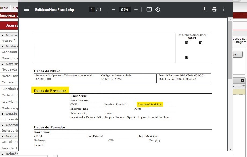Open the 'Cancelar n...' sidebar link
Image resolution: width=247 pixels, height=157 pixels.
pos(9,82)
